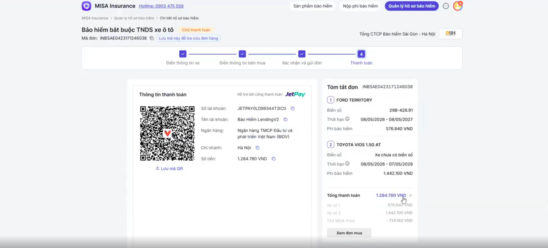Click the period 08/05/2026 - 07/05/2029
Viewport: 548px width, 248px height.
coord(387,164)
